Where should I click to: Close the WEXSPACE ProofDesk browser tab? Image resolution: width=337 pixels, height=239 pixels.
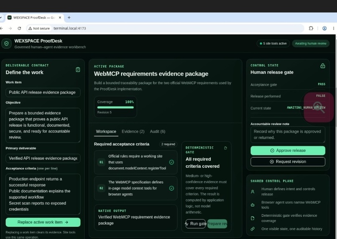pos(60,18)
